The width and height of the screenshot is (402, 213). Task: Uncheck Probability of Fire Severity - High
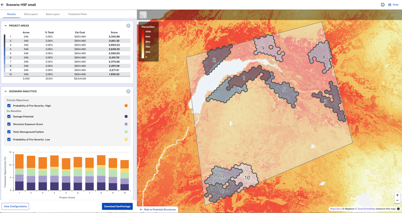[x=9, y=106]
